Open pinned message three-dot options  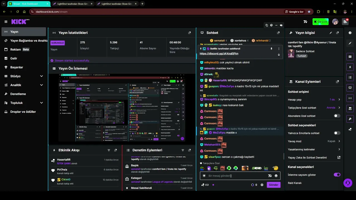pos(279,49)
